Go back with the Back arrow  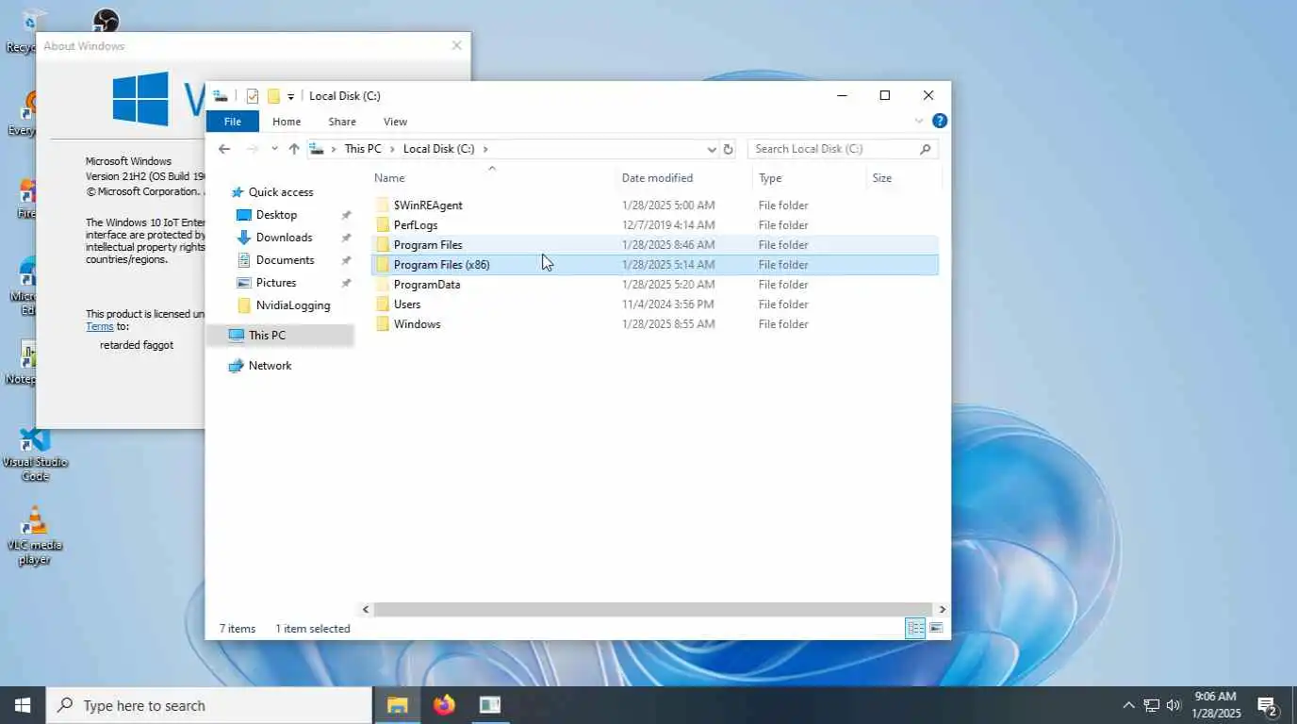coord(224,149)
